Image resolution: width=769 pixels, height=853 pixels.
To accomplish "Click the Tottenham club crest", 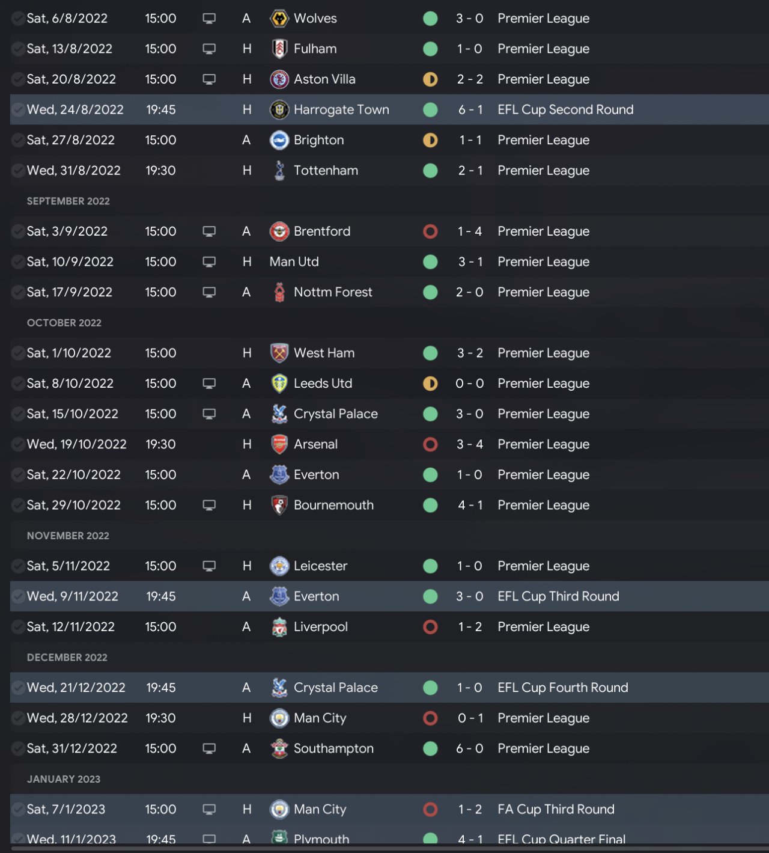I will [x=279, y=171].
